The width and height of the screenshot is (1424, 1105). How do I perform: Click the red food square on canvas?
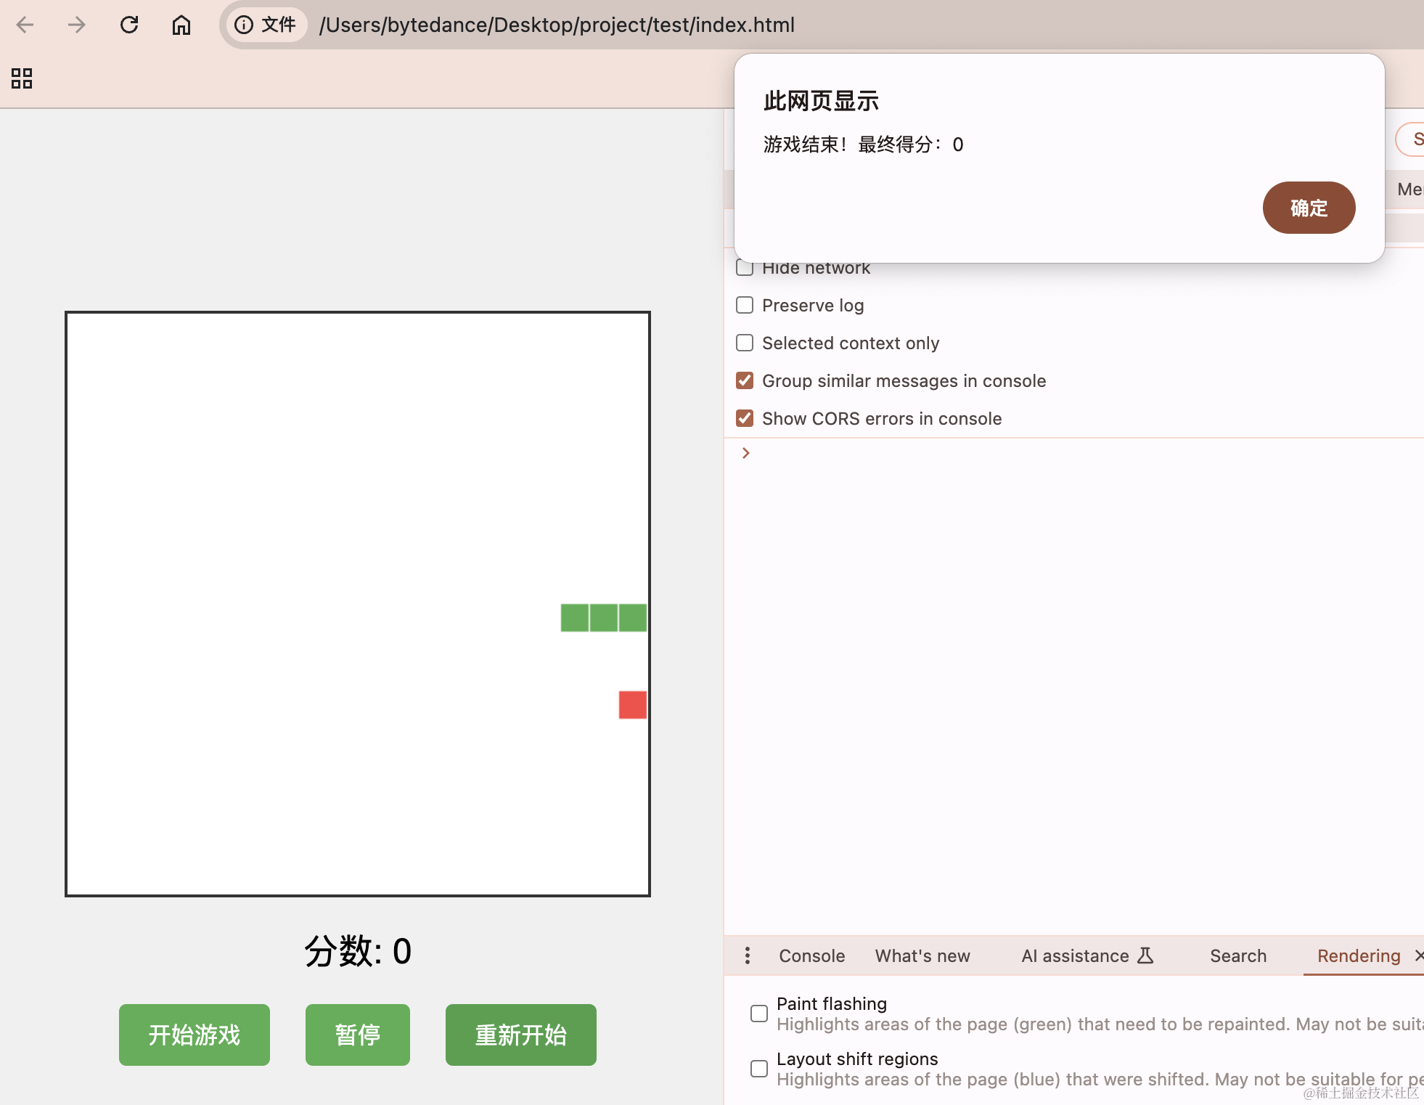click(633, 705)
